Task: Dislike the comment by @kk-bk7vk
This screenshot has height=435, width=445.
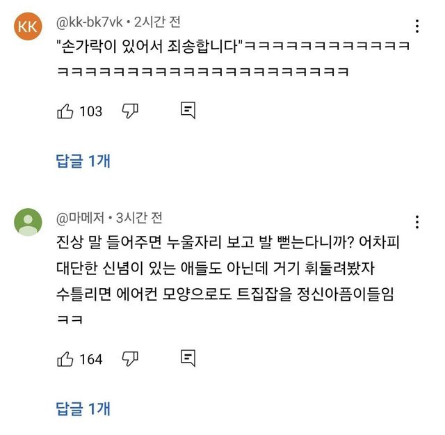Action: click(x=131, y=111)
